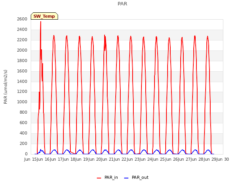Click the 200 y-axis tick label
The height and width of the screenshot is (185, 246).
pyautogui.click(x=23, y=143)
